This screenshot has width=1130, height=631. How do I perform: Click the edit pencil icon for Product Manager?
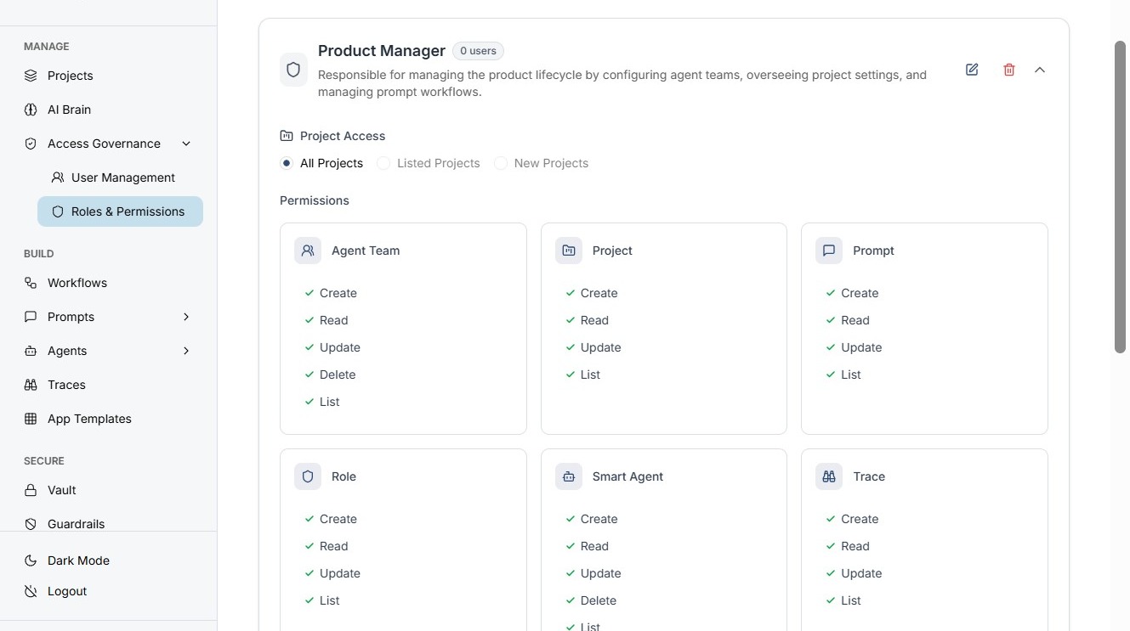pos(972,70)
